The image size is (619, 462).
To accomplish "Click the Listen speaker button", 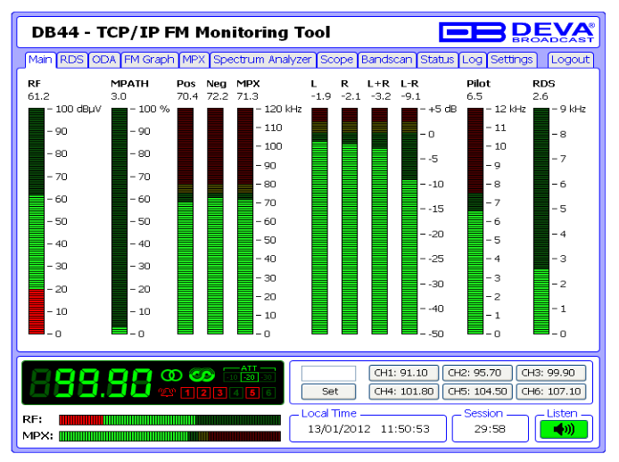I will pyautogui.click(x=564, y=429).
